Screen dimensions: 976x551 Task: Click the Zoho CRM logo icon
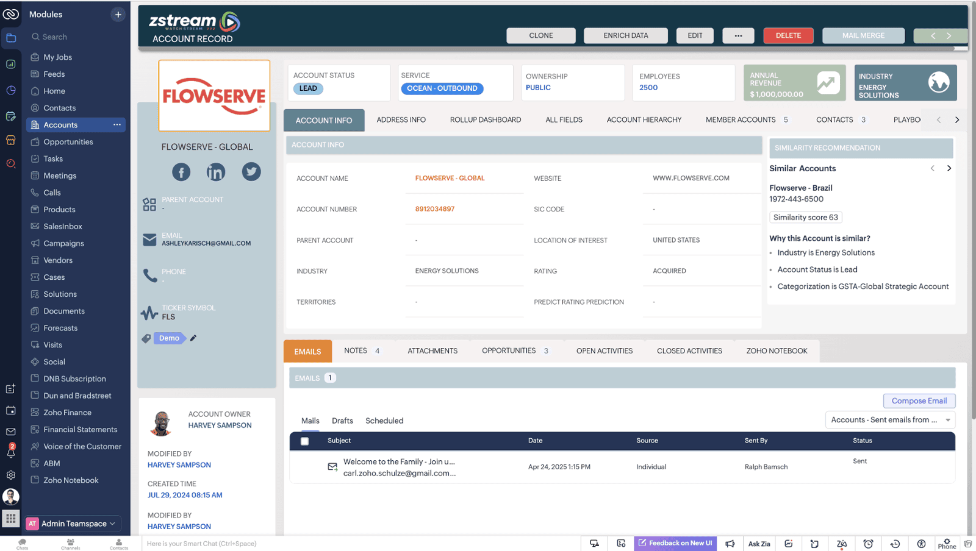[x=11, y=14]
